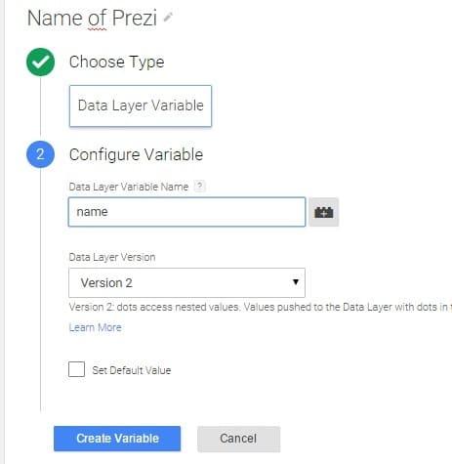Viewport: 452px width, 464px height.
Task: Select the Data Layer Variable type box
Action: [x=141, y=105]
